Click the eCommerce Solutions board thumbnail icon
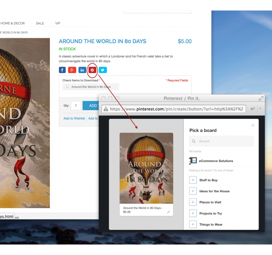 (x=193, y=161)
